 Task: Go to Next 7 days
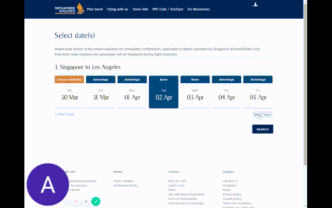point(262,114)
